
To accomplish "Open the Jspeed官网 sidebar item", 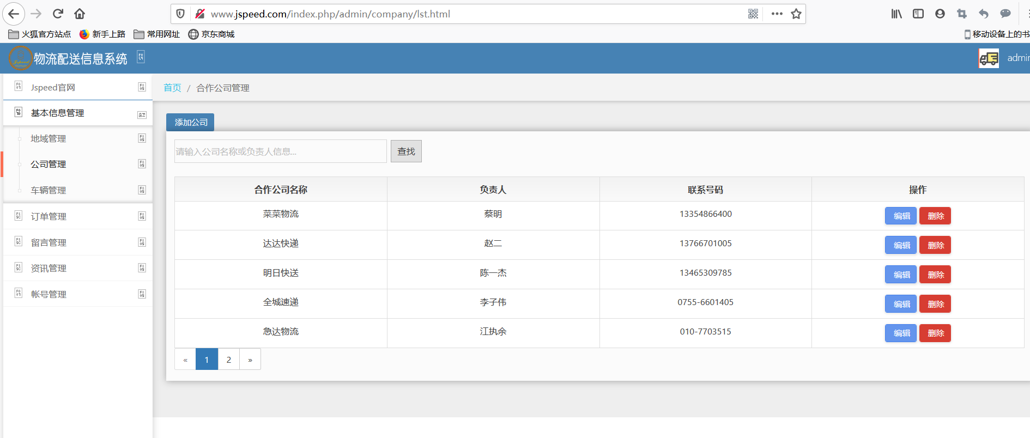I will coord(78,87).
